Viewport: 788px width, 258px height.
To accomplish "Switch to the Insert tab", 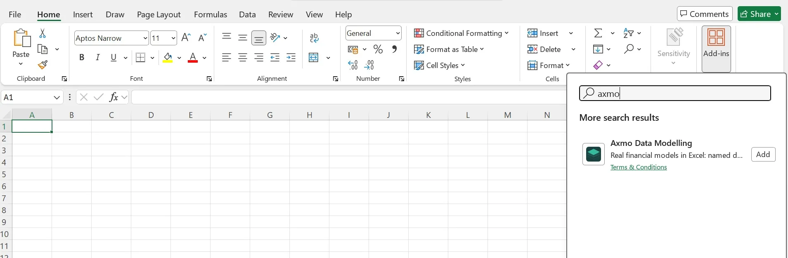I will pos(83,14).
